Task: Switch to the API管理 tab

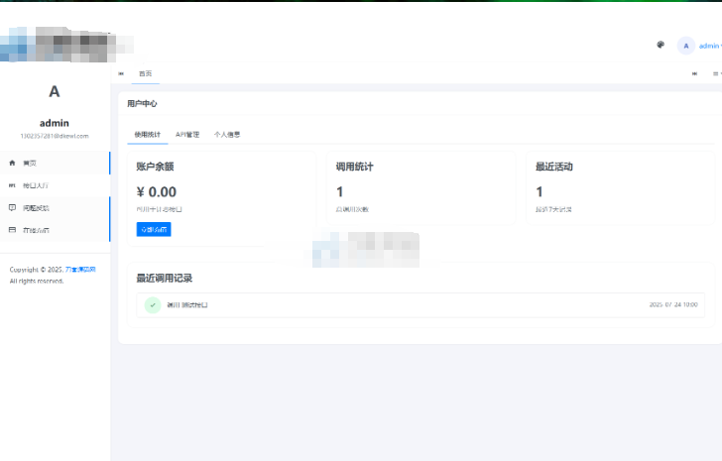Action: [x=187, y=135]
